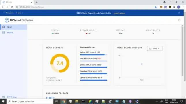This screenshot has width=186, height=104.
Task: Open the Windows notification center
Action: pos(181,101)
